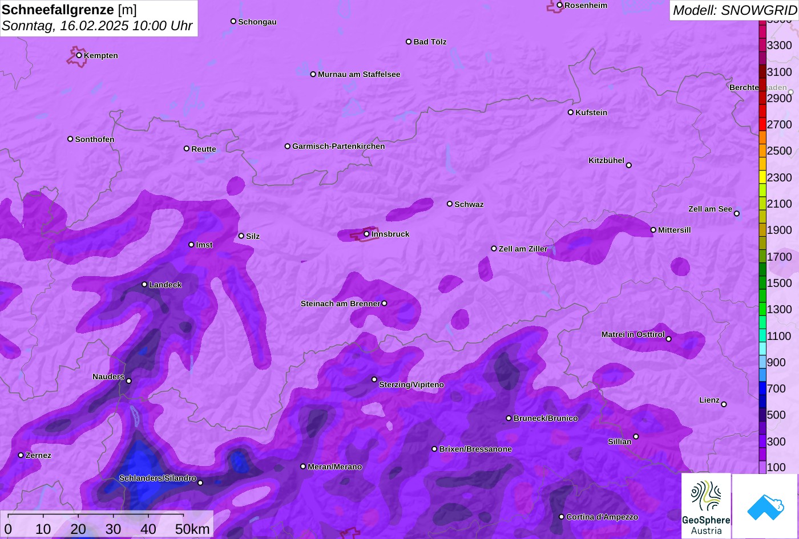Click the "Schlanders/Silandro" town label
The image size is (799, 539).
click(158, 478)
